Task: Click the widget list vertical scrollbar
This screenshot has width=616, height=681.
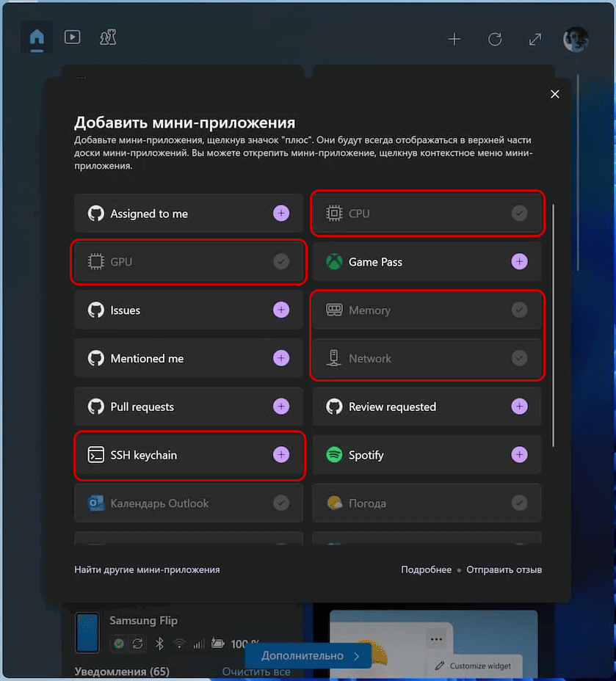Action: tap(554, 323)
